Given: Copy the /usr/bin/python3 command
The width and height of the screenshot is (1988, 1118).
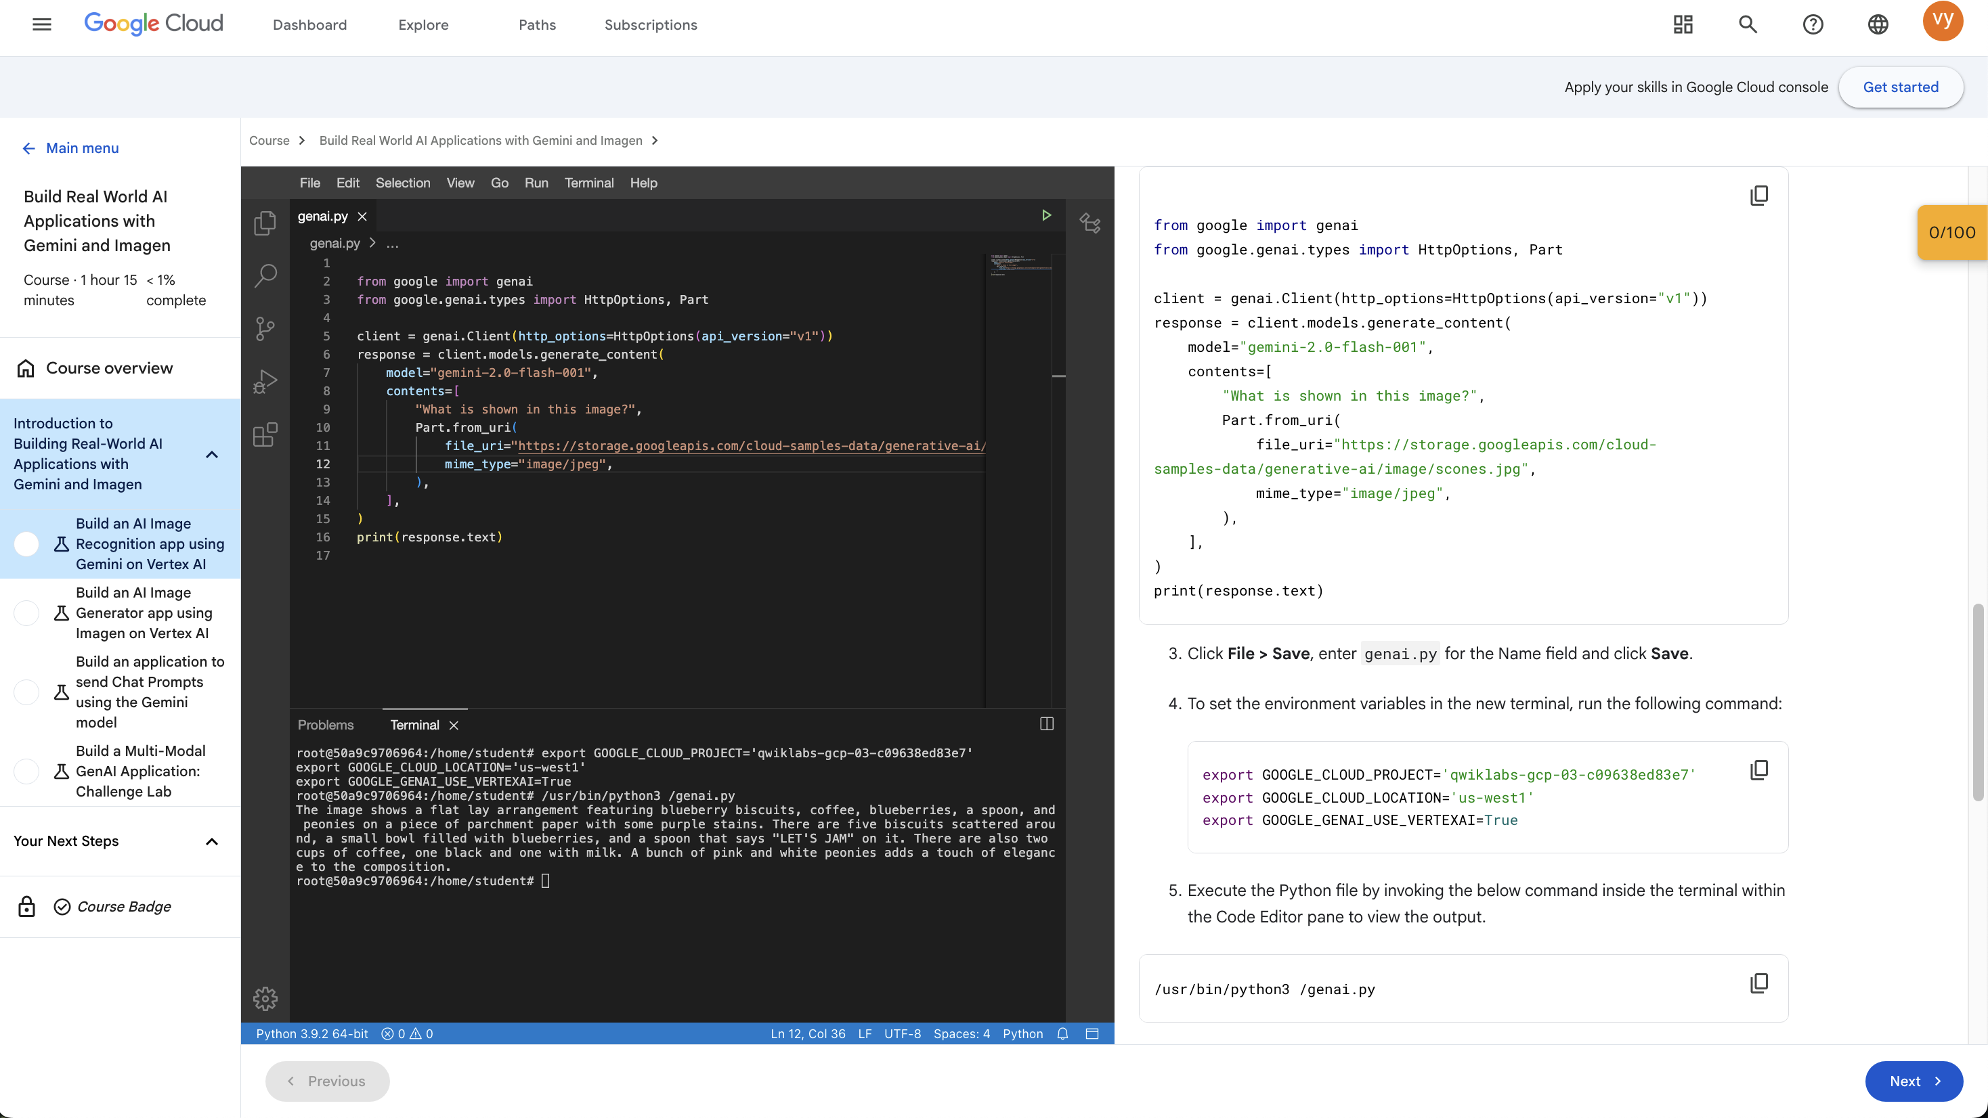Looking at the screenshot, I should tap(1758, 983).
